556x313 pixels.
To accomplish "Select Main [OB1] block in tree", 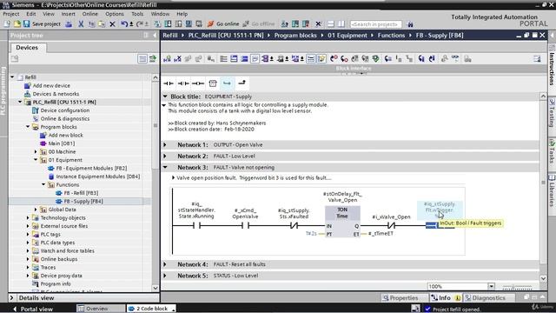I will (x=62, y=143).
